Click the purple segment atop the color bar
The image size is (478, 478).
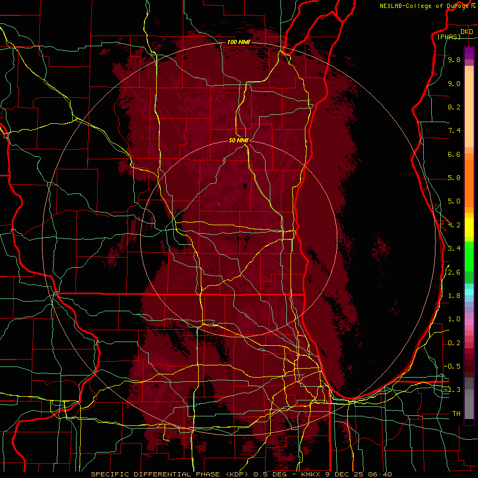[469, 54]
